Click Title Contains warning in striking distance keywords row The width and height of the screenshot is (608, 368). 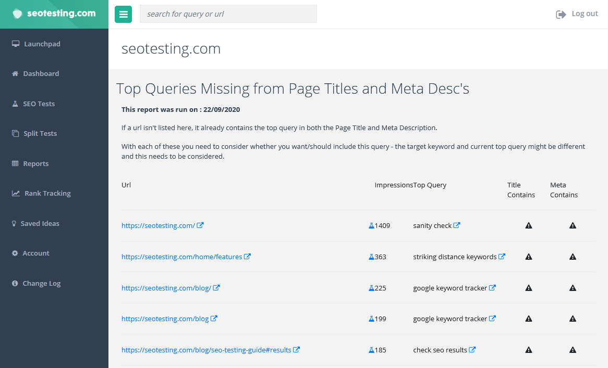click(529, 257)
